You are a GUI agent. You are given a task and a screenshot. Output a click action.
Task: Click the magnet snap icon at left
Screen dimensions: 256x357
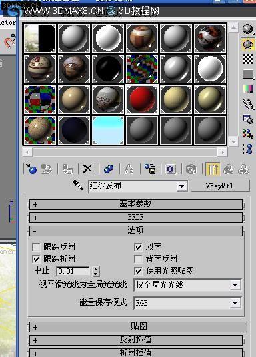coord(10,41)
